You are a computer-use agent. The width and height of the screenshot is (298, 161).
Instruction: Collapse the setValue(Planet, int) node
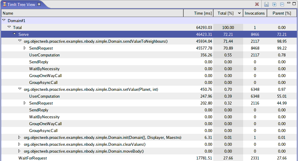(20, 89)
